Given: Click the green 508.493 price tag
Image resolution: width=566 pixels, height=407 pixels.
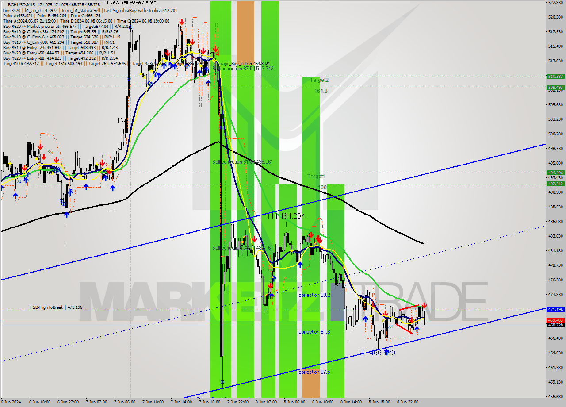Looking at the screenshot, I should click(x=555, y=88).
